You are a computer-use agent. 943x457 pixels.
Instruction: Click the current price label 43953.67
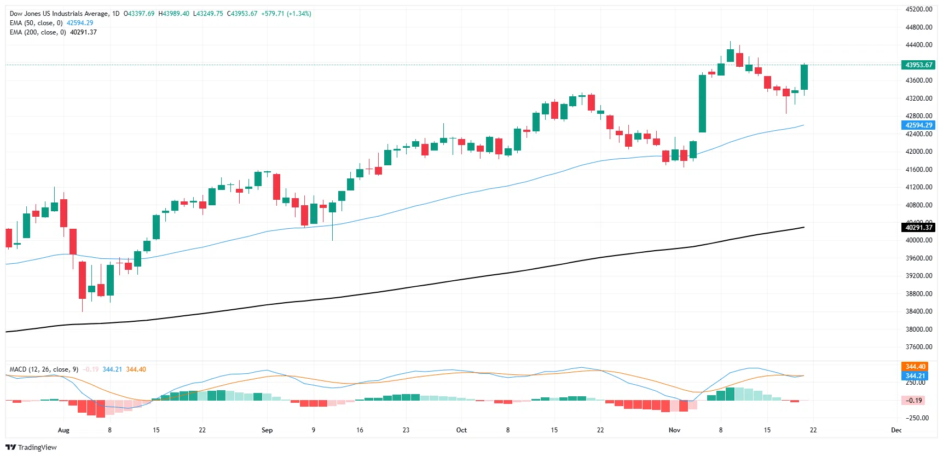pos(918,65)
